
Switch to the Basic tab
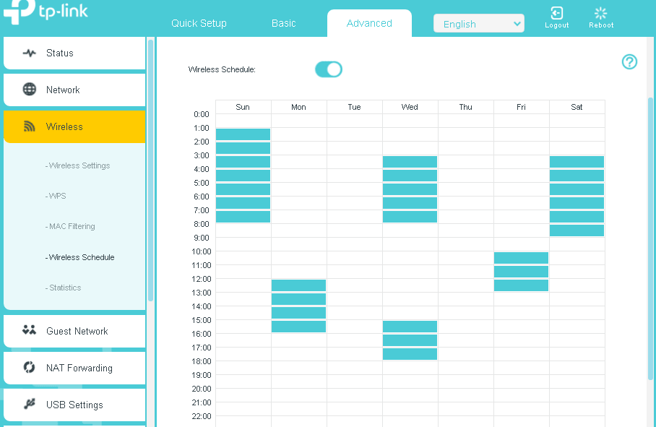click(x=283, y=23)
